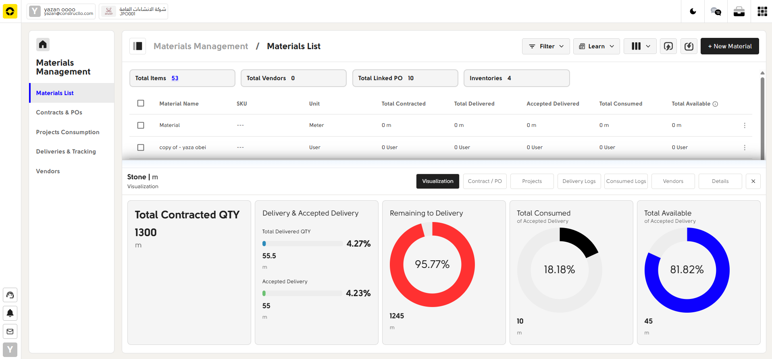Select Materials List in sidebar
The height and width of the screenshot is (359, 772).
(72, 93)
